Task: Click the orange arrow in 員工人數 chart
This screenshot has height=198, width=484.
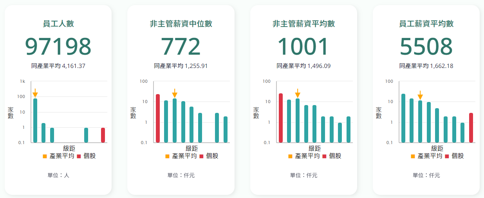Action: coord(35,93)
